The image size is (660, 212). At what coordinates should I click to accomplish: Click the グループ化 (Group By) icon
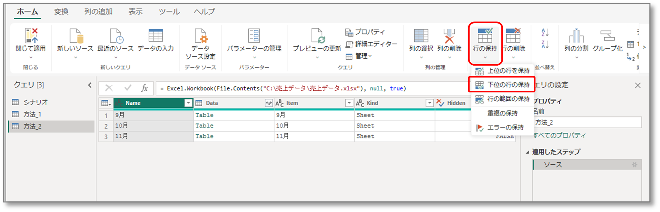point(607,36)
